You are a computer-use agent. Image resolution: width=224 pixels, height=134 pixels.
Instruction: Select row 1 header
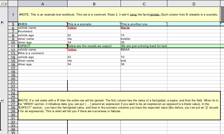(13, 15)
